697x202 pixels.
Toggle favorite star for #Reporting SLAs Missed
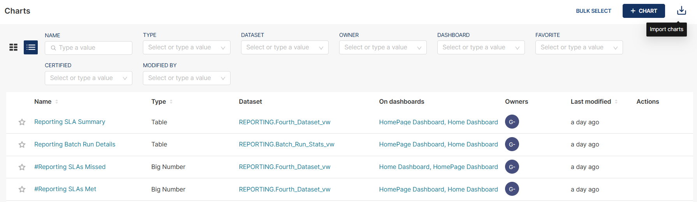(x=22, y=167)
